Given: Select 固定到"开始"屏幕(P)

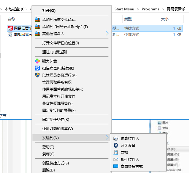Looking at the screenshot, I should pos(72,110).
